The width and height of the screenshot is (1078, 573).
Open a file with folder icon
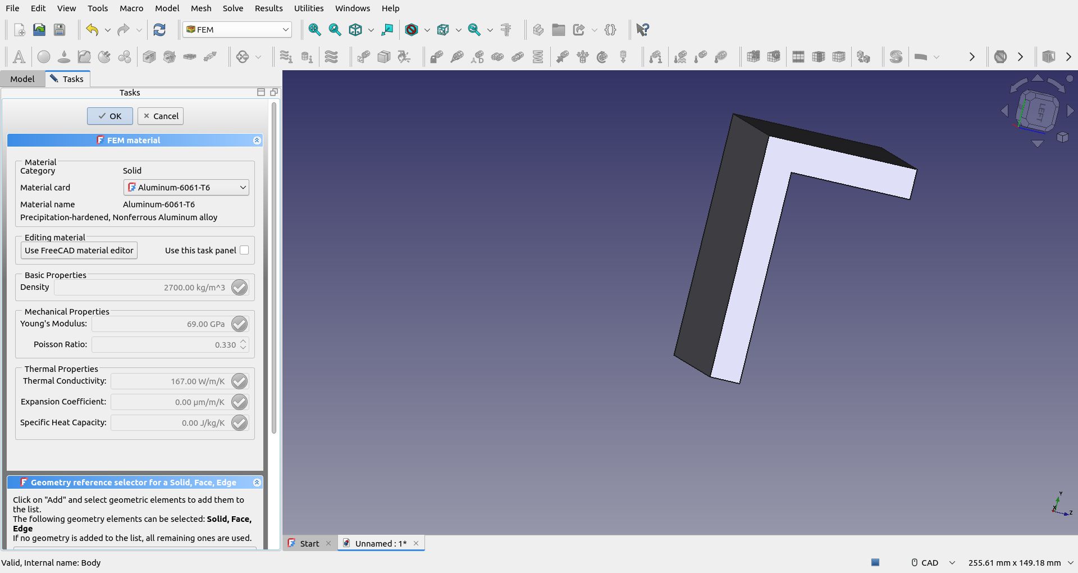(x=39, y=30)
